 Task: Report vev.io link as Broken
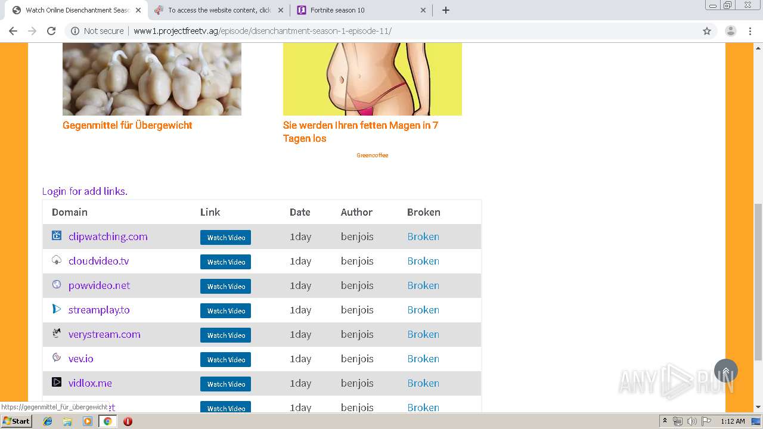tap(423, 359)
